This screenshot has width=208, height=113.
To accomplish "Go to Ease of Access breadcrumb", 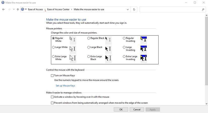I will coord(35,10).
